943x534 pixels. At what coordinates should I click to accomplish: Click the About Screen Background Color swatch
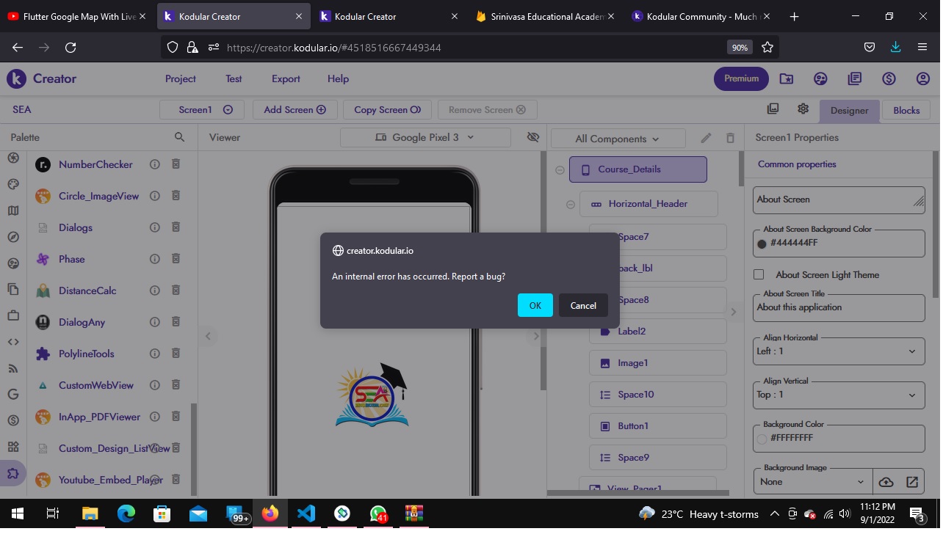tap(762, 244)
